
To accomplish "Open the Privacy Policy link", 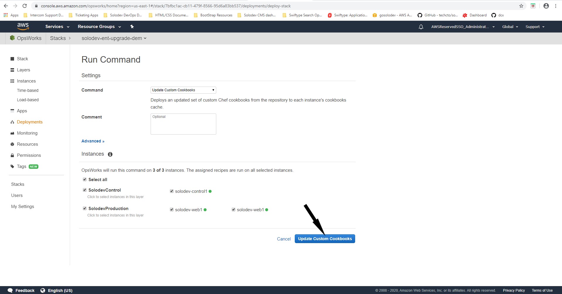I will [x=514, y=290].
